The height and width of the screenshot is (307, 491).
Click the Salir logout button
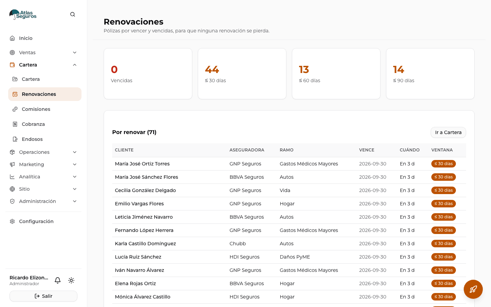43,296
